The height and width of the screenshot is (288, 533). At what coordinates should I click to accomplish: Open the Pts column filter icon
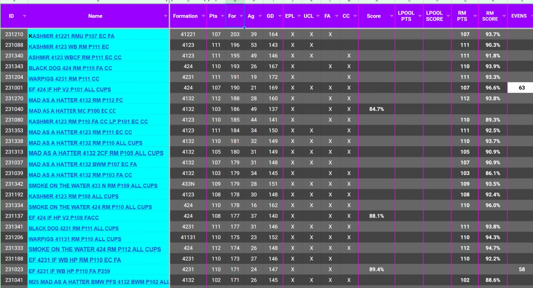pyautogui.click(x=222, y=16)
